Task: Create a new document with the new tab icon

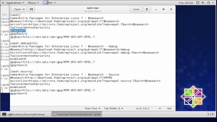Action: pyautogui.click(x=32, y=9)
